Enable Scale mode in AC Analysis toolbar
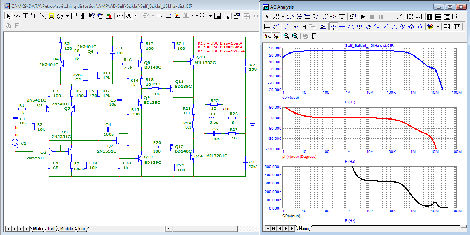 pos(290,17)
